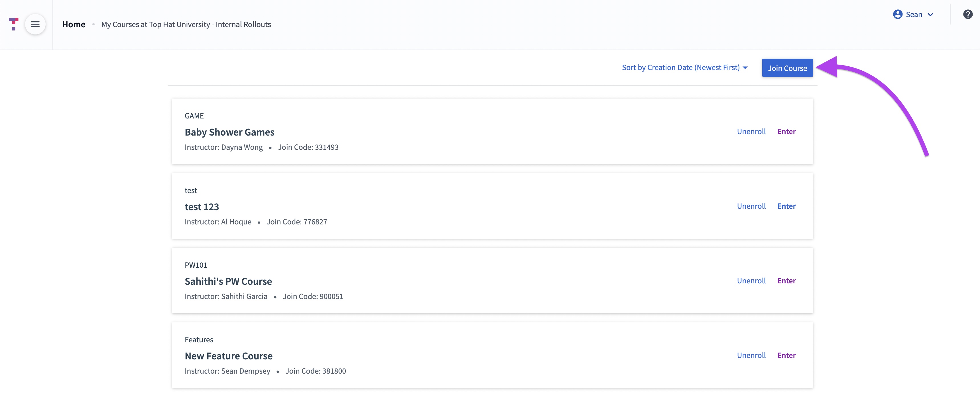Enter the Baby Shower Games course
Viewport: 980px width, 393px height.
(786, 132)
